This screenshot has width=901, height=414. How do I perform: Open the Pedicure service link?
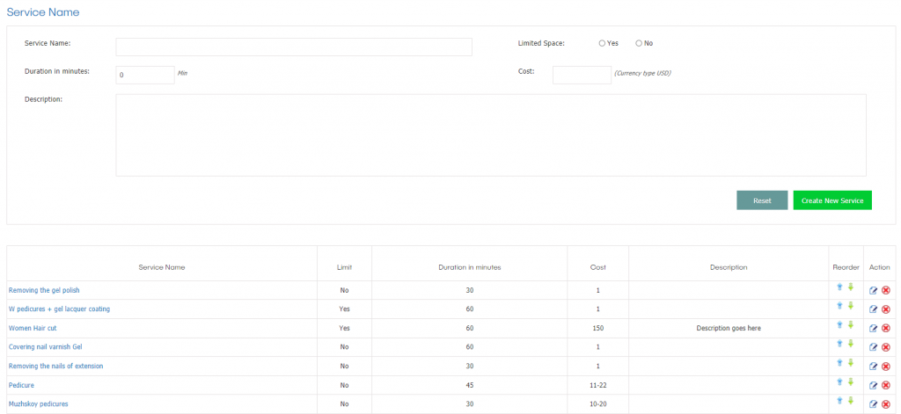pyautogui.click(x=21, y=385)
